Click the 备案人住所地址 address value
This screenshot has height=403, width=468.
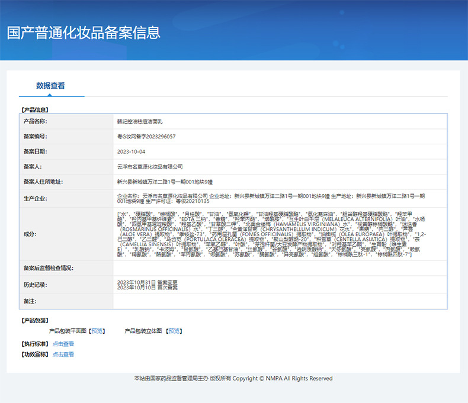pos(165,182)
